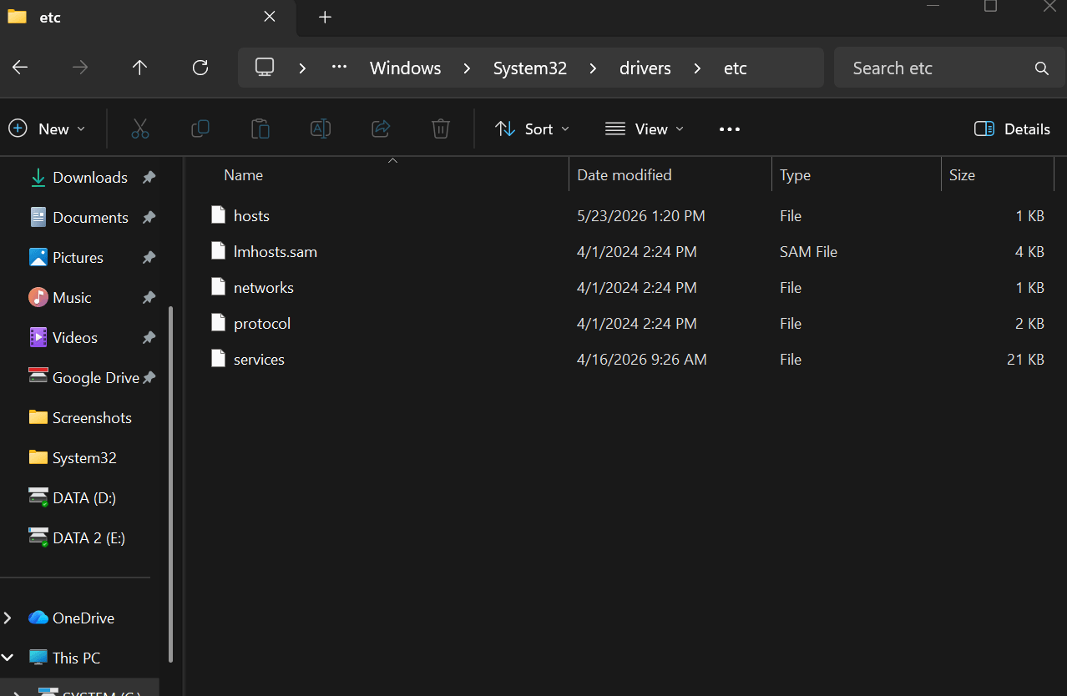1067x696 pixels.
Task: Open System32 folder in sidebar
Action: 84,457
